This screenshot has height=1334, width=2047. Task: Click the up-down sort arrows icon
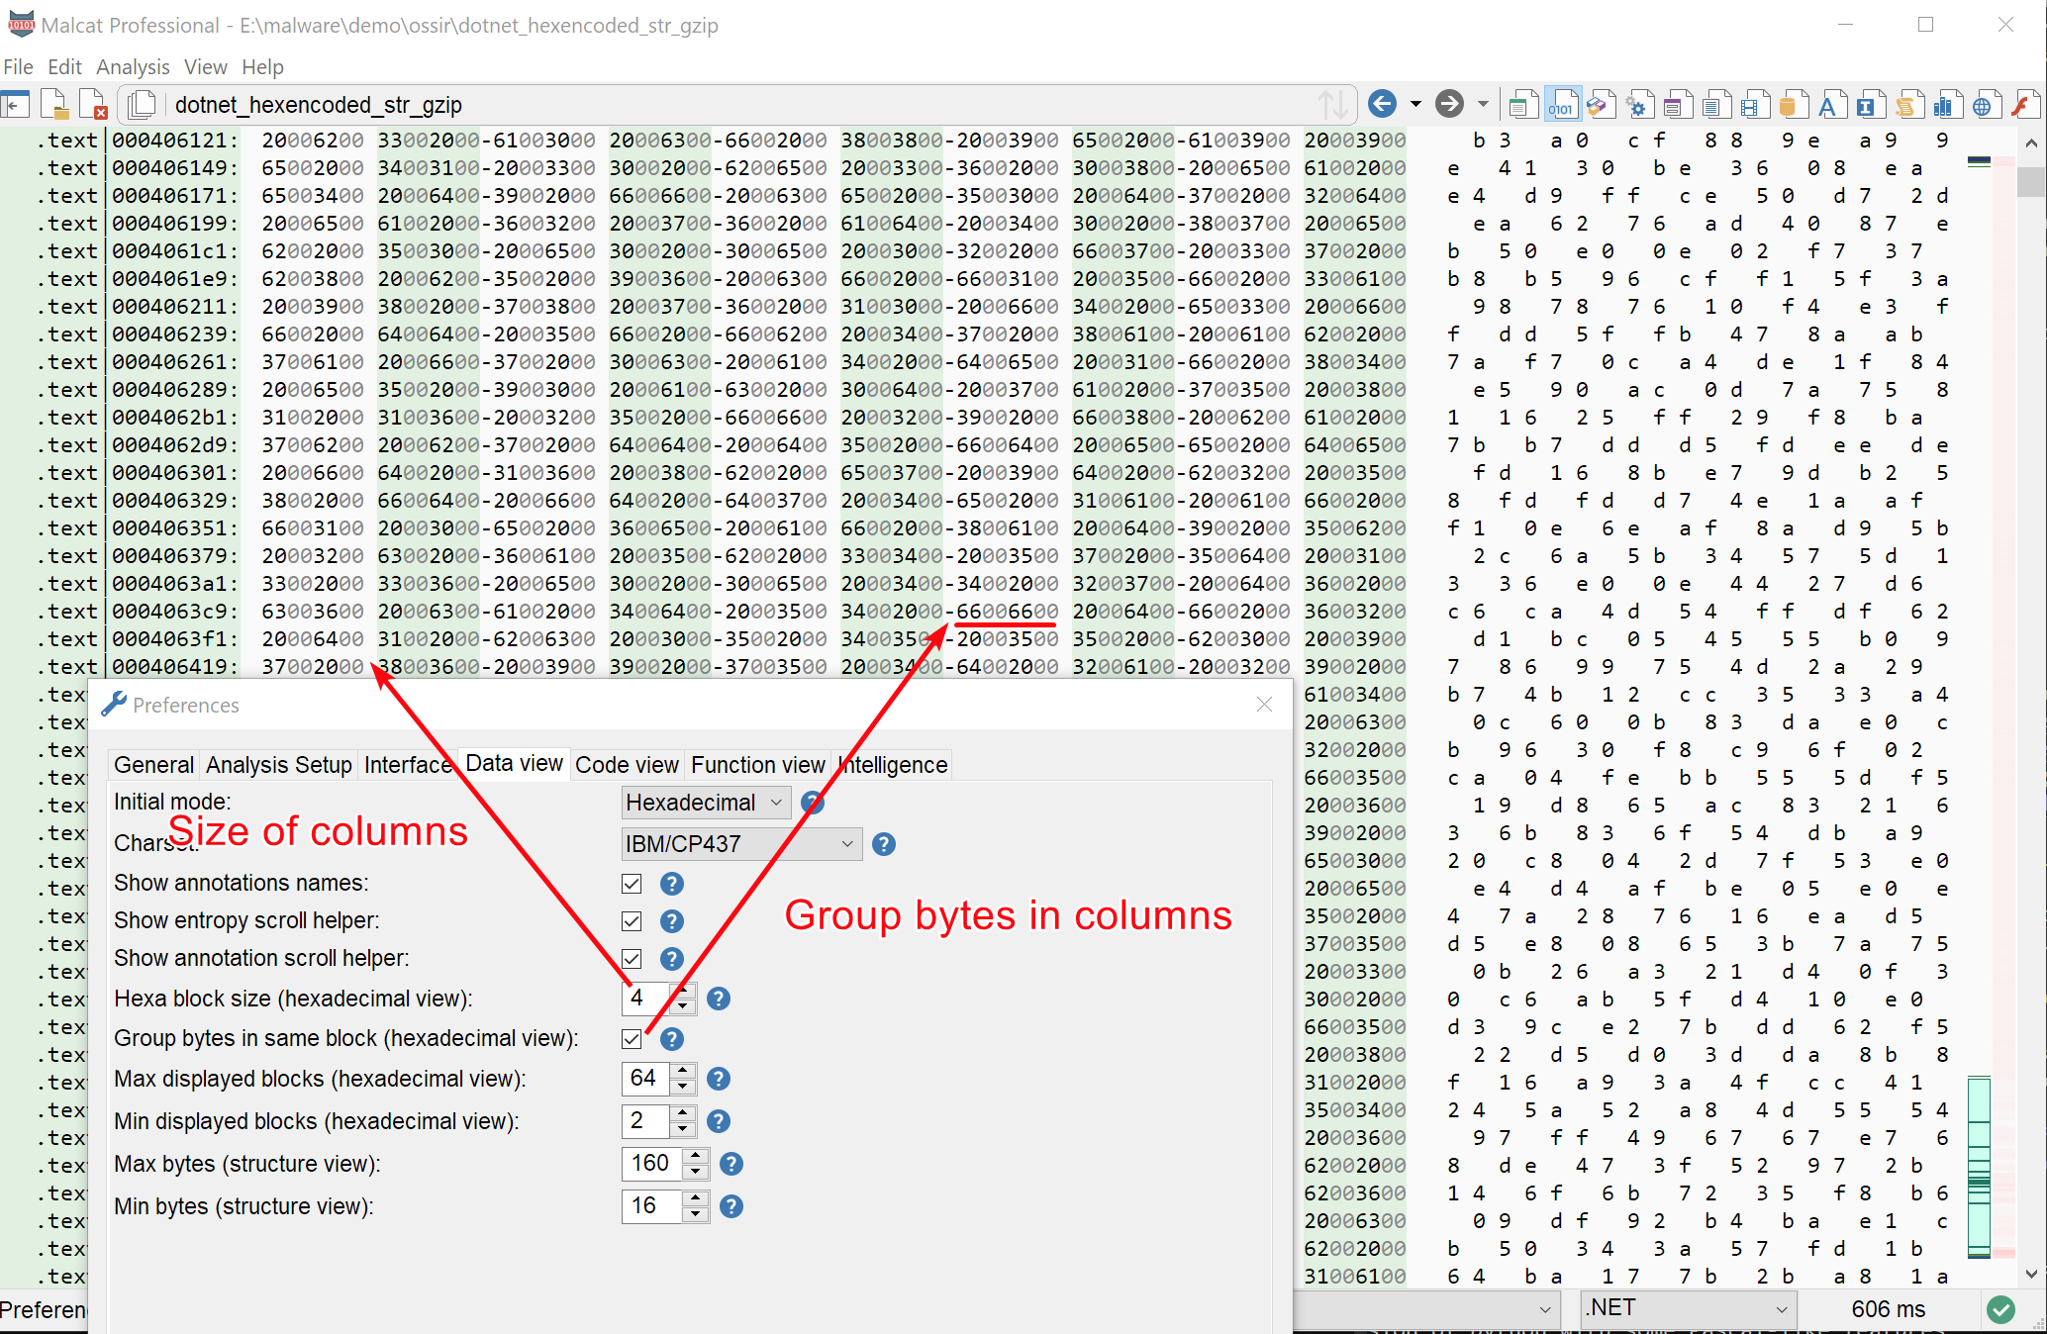1332,104
